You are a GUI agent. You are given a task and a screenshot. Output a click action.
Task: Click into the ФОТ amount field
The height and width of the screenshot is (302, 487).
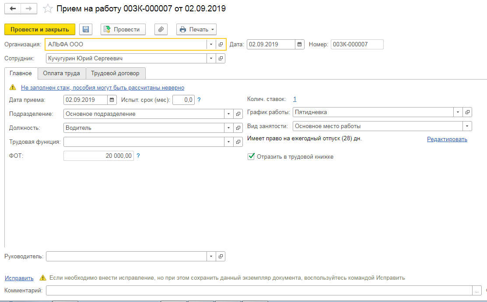tap(98, 156)
